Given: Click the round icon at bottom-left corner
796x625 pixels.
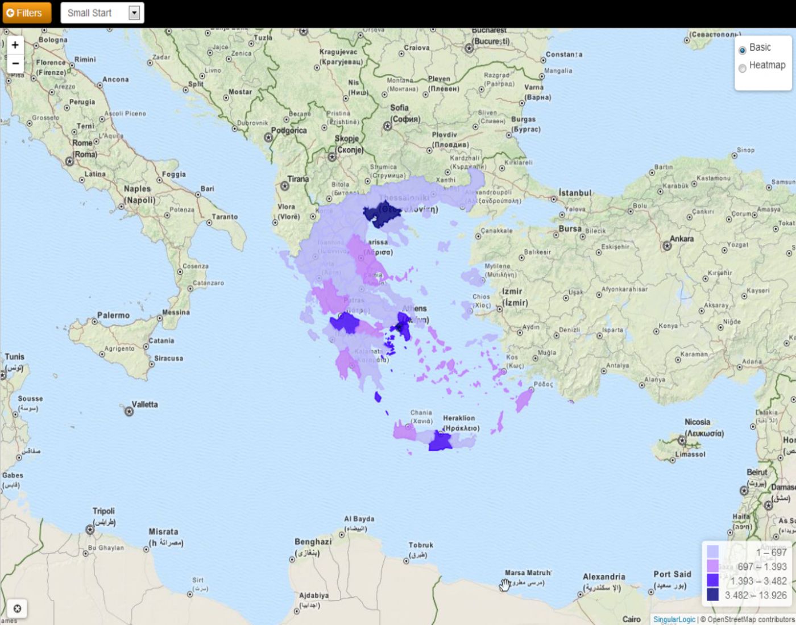Looking at the screenshot, I should point(17,609).
